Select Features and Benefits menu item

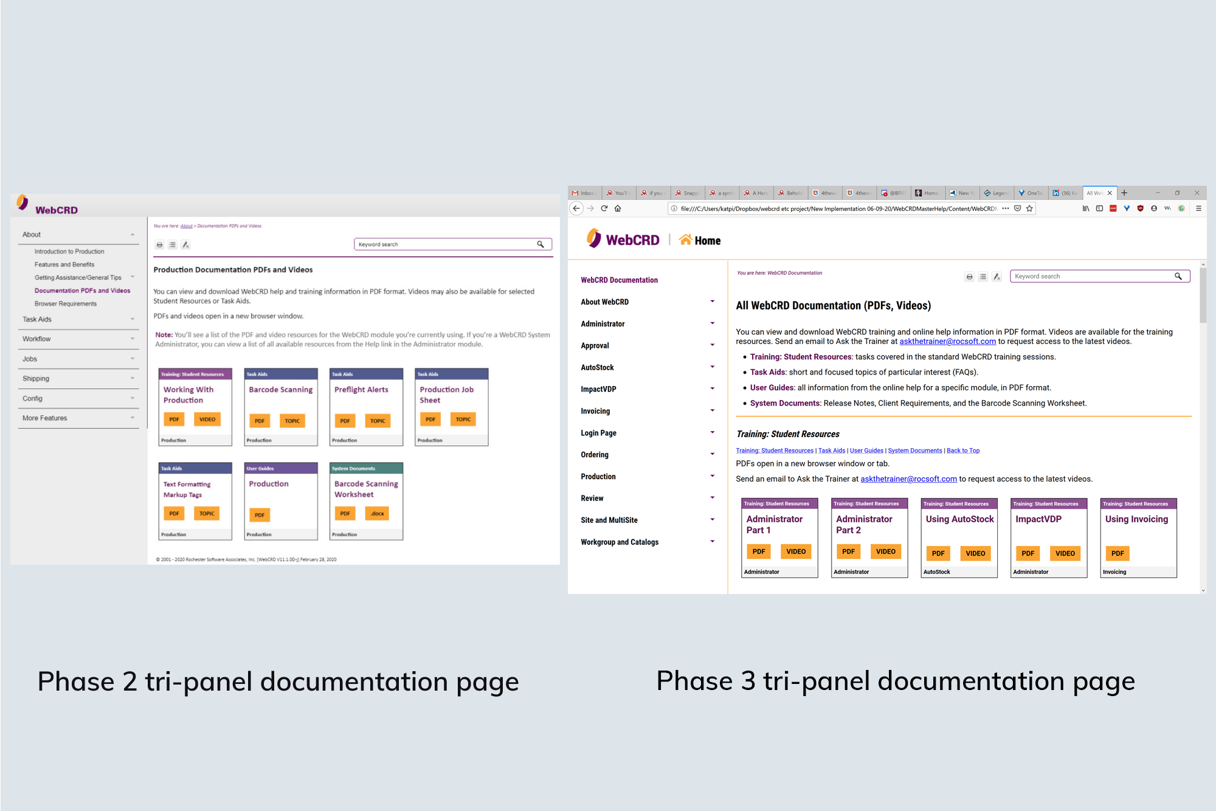[64, 264]
